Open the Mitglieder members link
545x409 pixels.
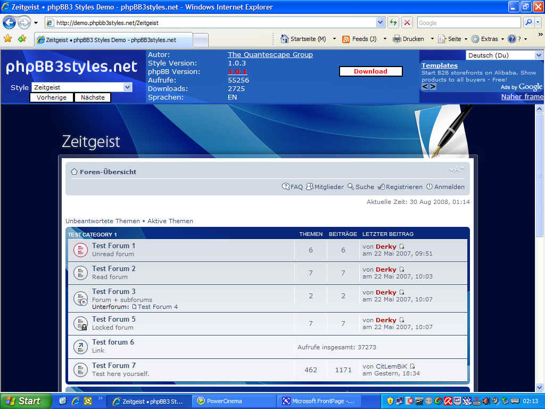(325, 187)
